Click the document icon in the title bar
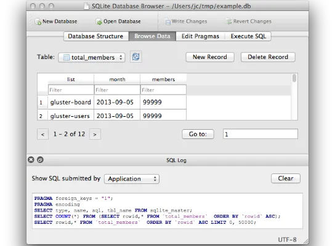This screenshot has height=246, width=335. pos(87,6)
